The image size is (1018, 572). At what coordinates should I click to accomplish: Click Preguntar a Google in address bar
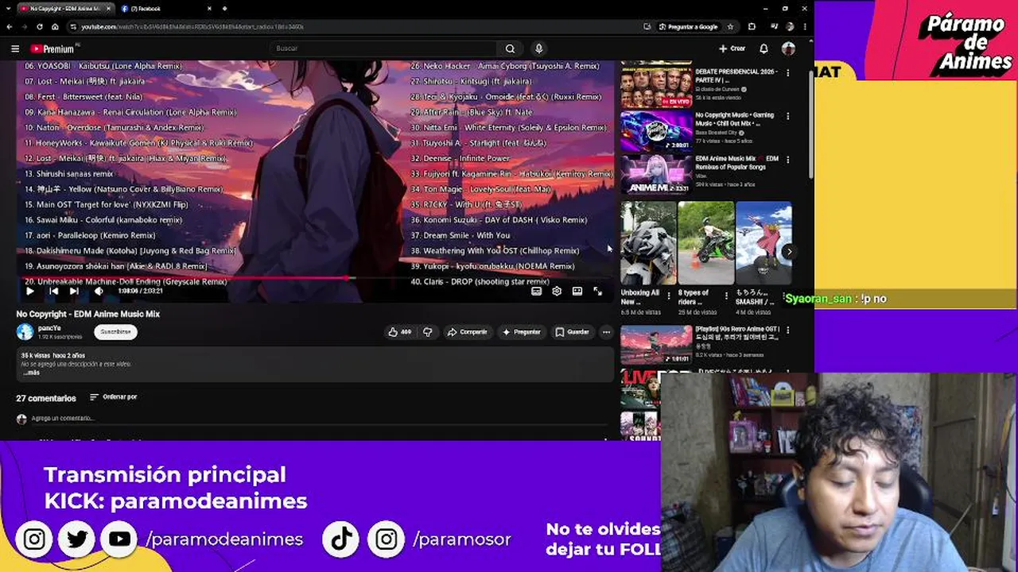tap(688, 27)
